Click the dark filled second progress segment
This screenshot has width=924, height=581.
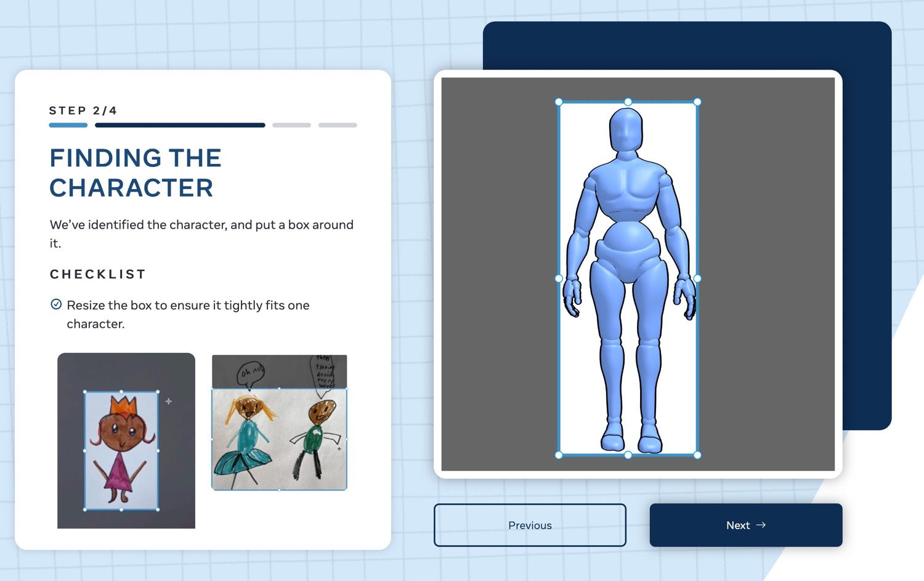(179, 125)
